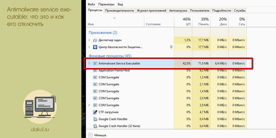Click the Центр безопасности Защитника shield icon
Viewport: 276px width, 138px height.
click(x=95, y=47)
